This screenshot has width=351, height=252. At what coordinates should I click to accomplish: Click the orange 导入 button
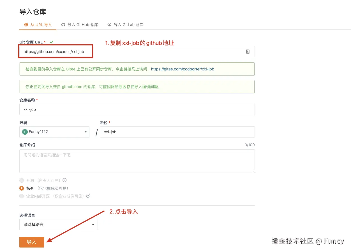(x=32, y=242)
